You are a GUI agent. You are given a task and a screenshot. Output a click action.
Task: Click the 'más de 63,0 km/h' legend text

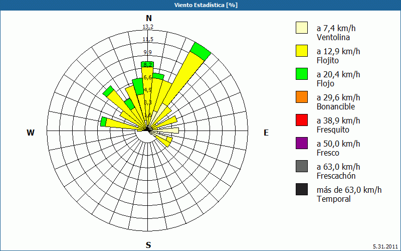pos(349,190)
